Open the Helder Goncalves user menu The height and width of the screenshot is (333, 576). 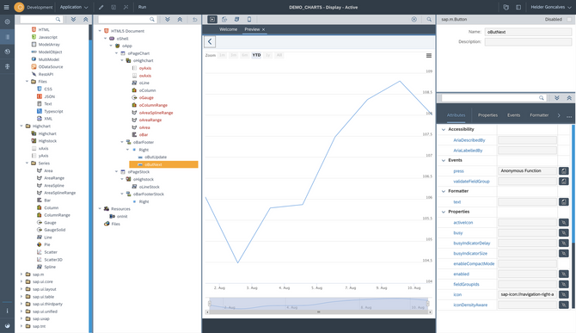pyautogui.click(x=550, y=7)
